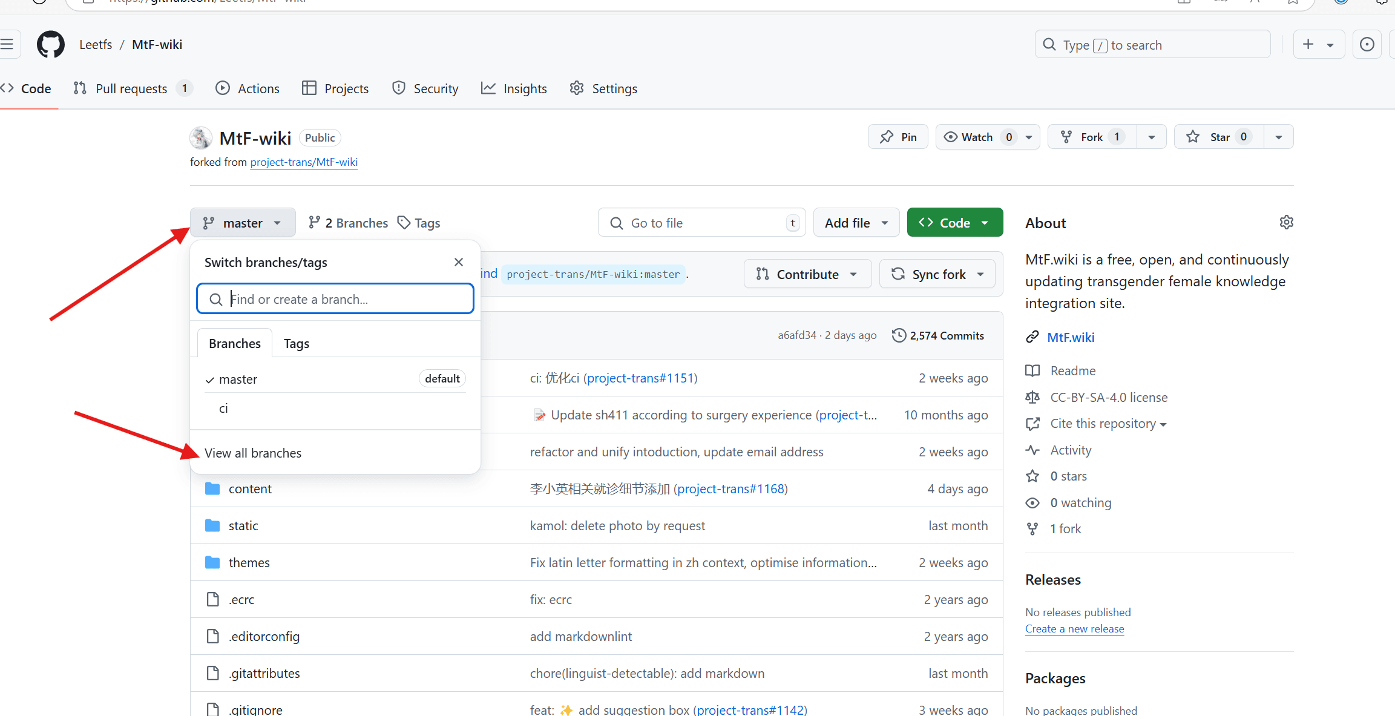Open the Pull requests tab
Viewport: 1395px width, 716px height.
131,89
